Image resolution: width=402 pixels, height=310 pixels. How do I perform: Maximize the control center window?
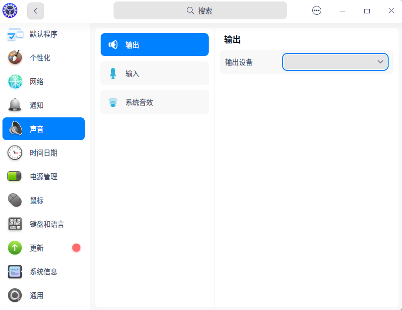tap(367, 11)
